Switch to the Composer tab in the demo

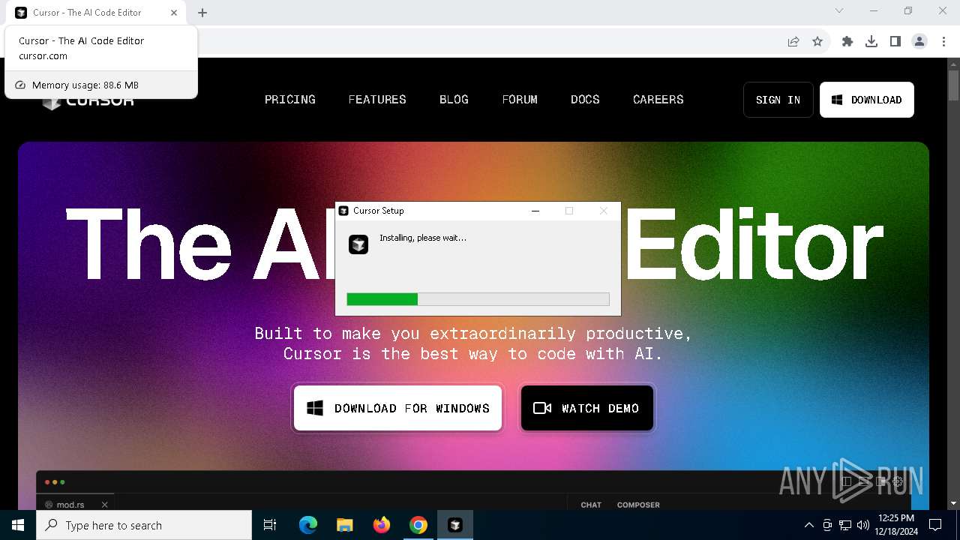(638, 505)
